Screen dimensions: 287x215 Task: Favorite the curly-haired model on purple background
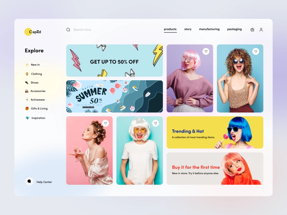(256, 51)
